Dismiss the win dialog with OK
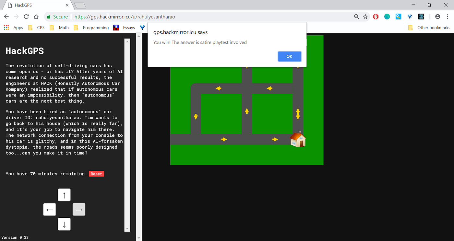 click(289, 56)
